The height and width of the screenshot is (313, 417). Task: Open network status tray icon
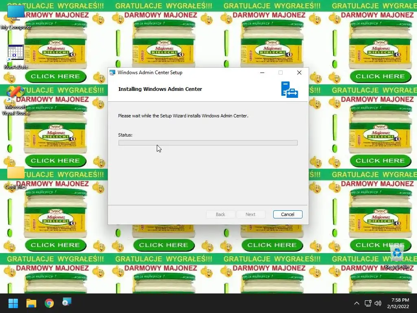click(368, 303)
